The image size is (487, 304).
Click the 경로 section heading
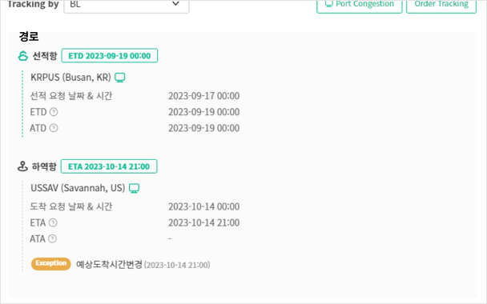pyautogui.click(x=29, y=37)
